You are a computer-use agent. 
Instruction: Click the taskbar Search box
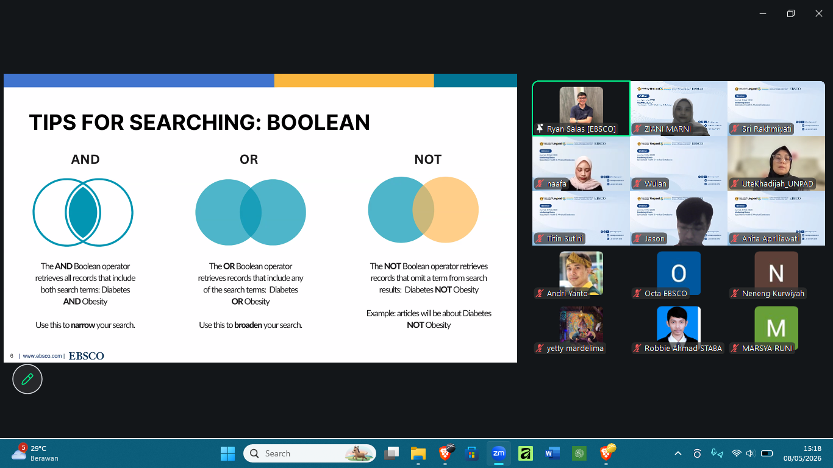[x=310, y=453]
